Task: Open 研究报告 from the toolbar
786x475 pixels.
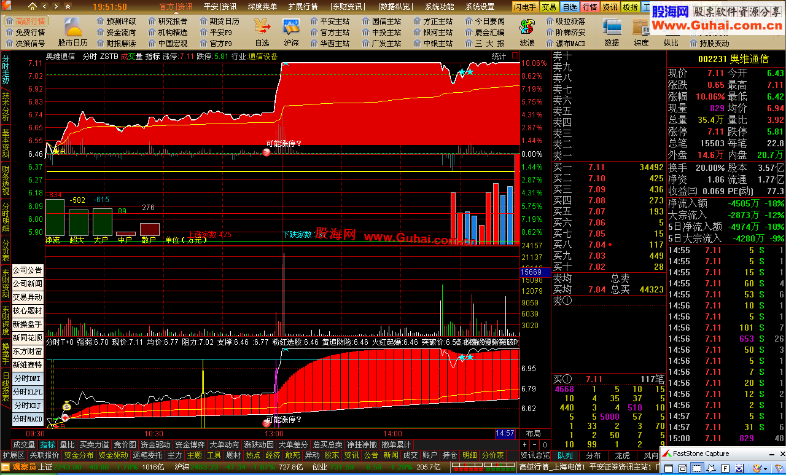Action: (168, 21)
